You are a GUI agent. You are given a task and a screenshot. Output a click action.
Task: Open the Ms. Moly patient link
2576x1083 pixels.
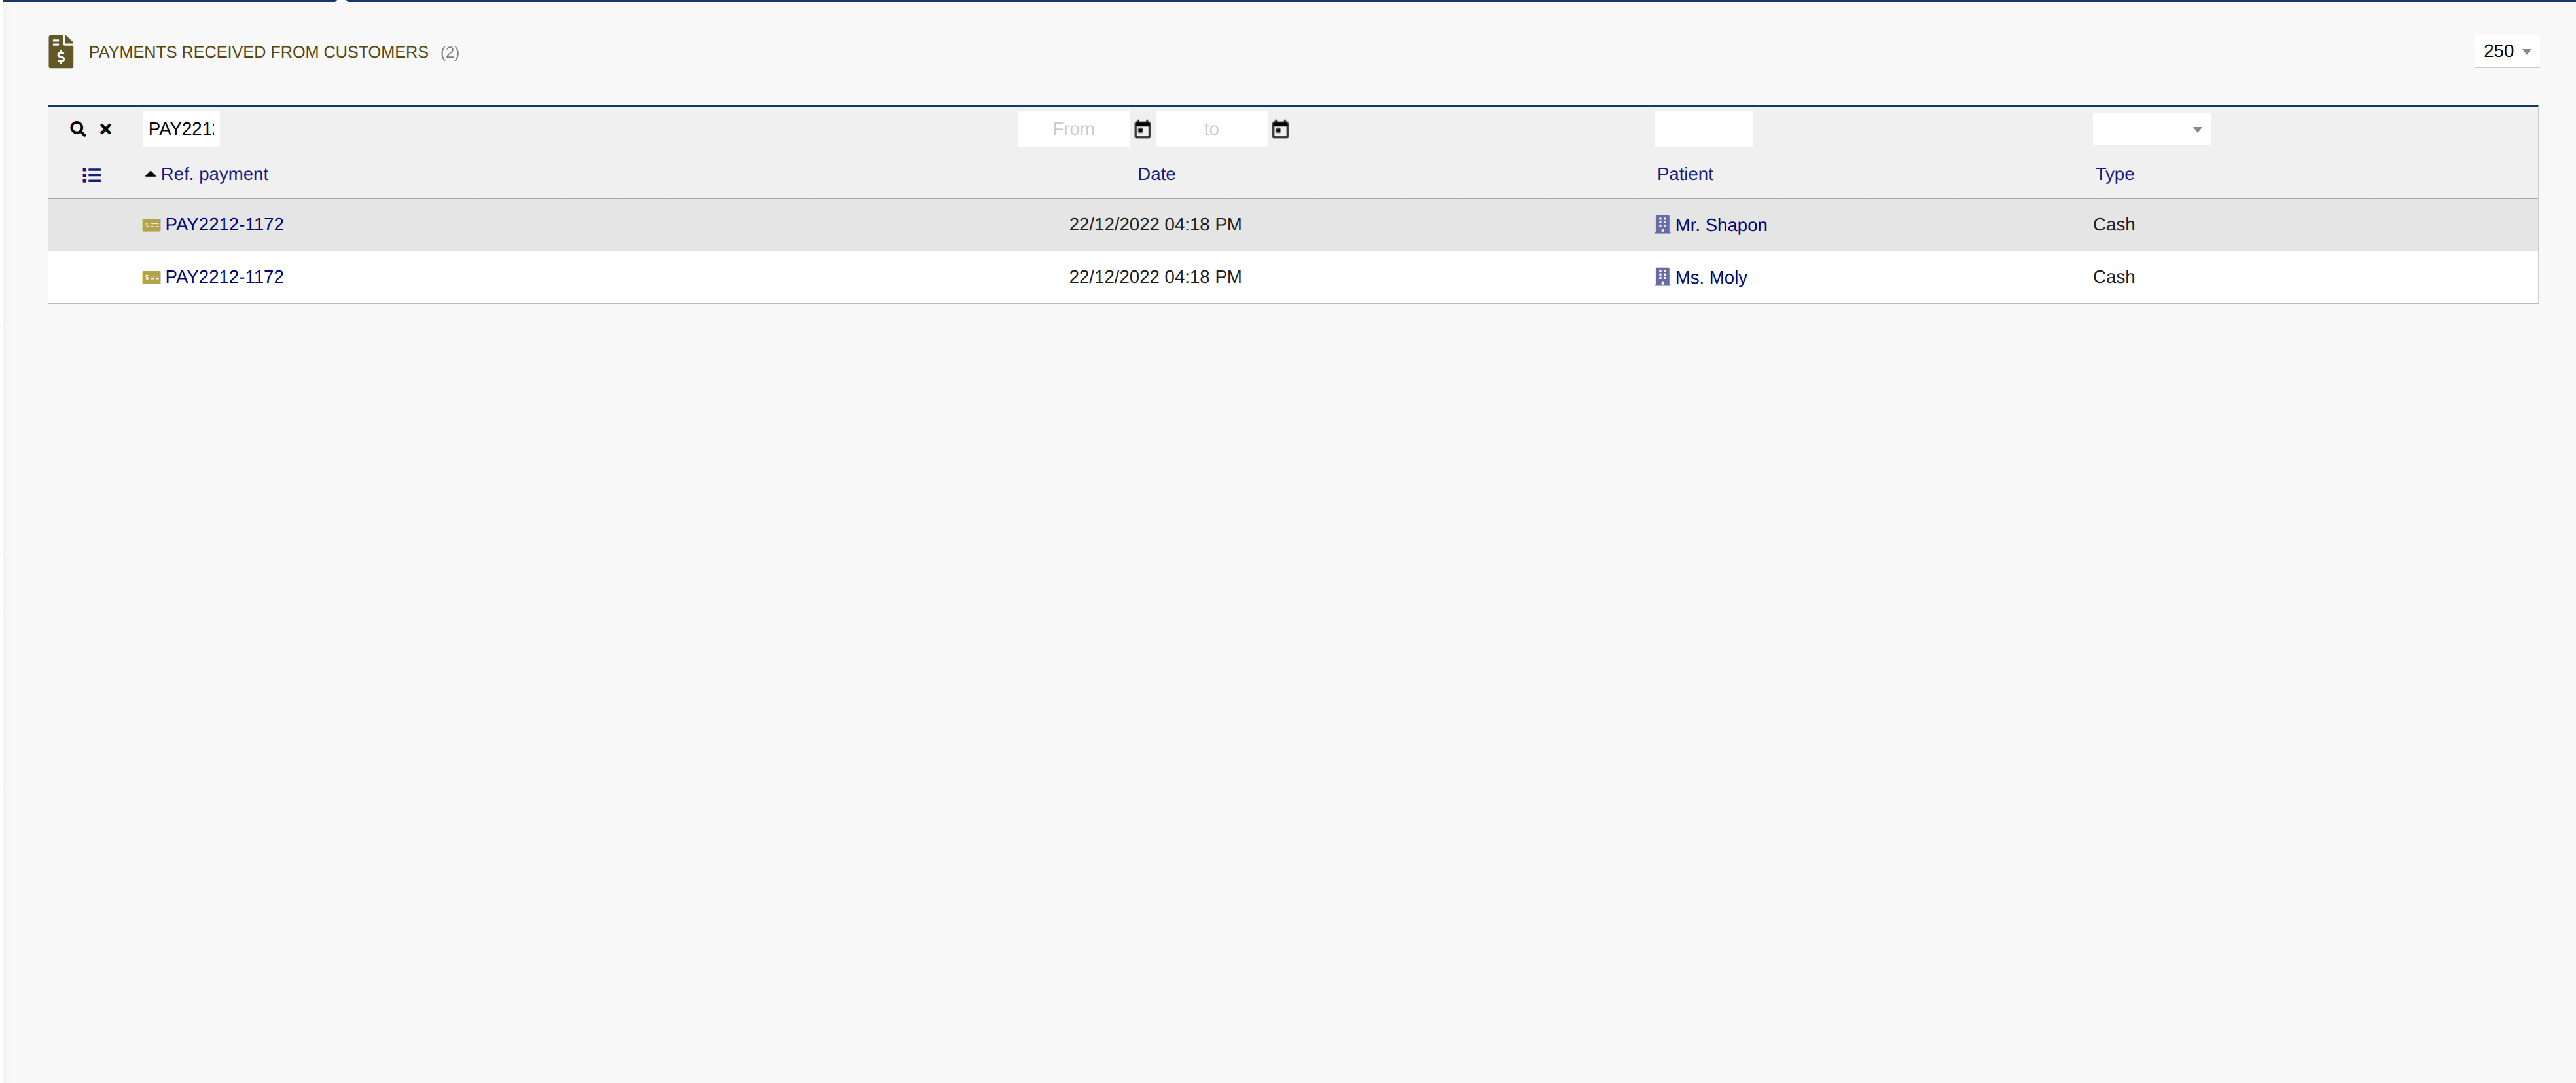1710,277
